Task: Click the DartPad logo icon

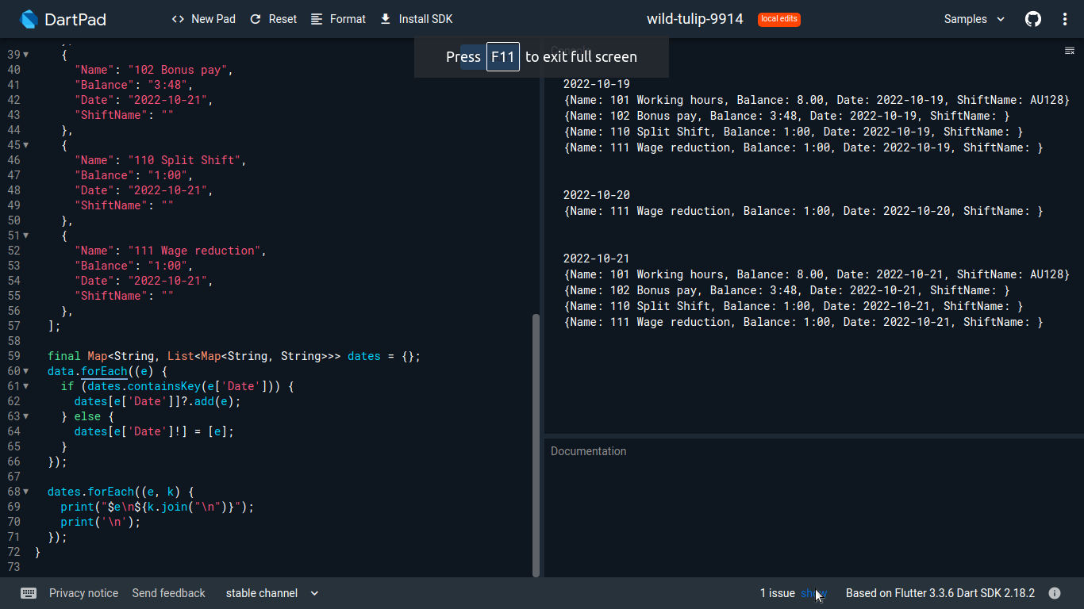Action: click(x=29, y=19)
